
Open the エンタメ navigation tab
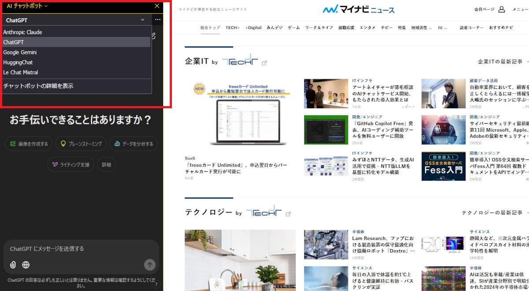tap(368, 28)
